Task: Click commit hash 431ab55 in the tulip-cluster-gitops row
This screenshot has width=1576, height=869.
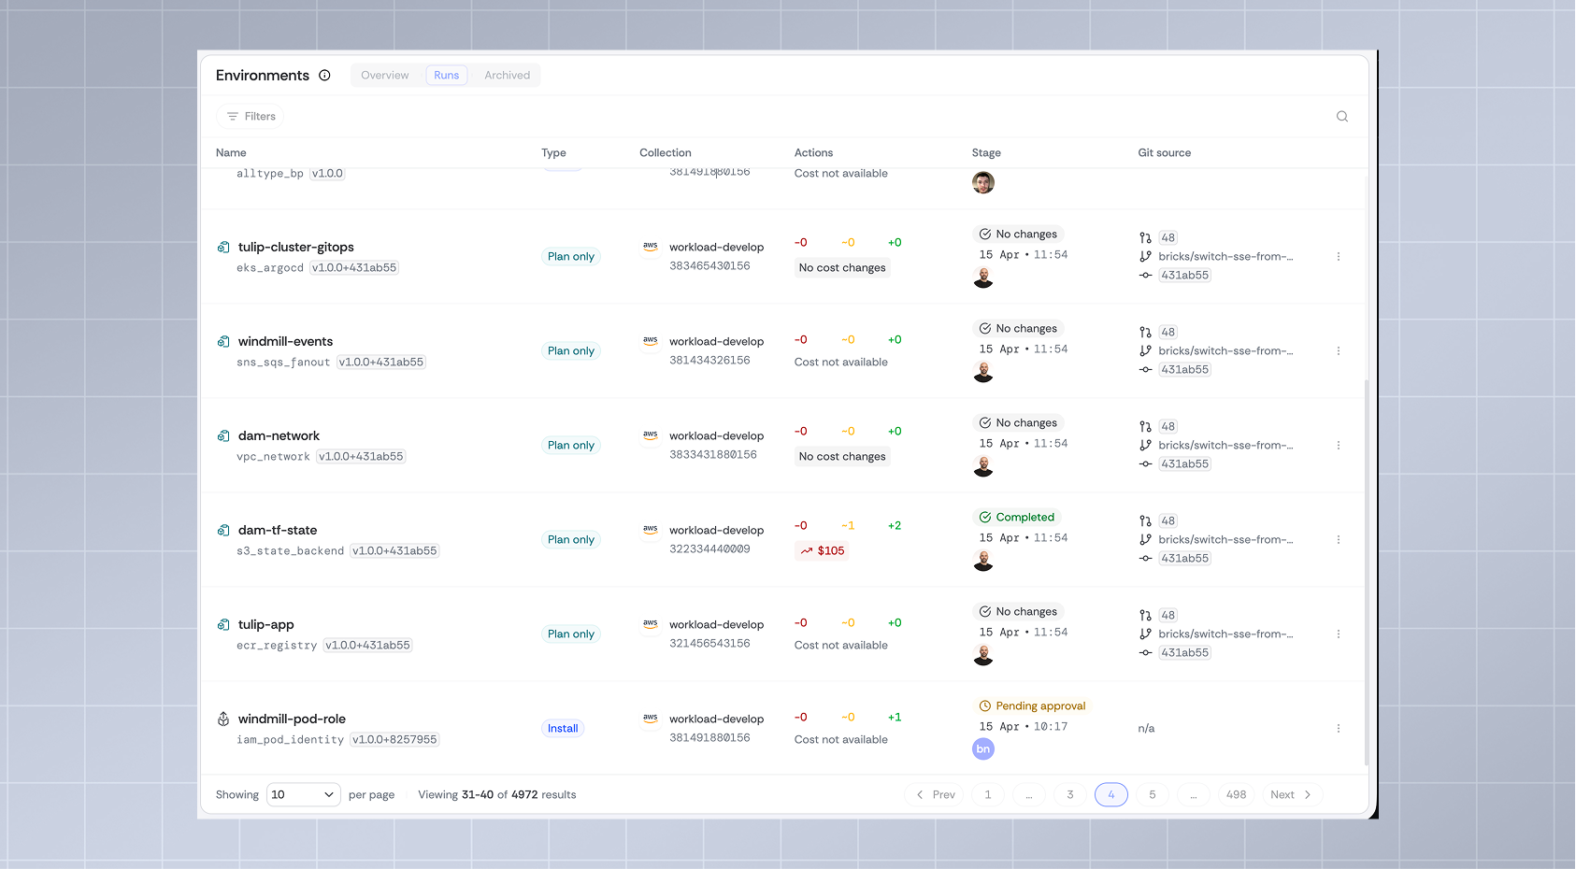Action: click(1185, 276)
